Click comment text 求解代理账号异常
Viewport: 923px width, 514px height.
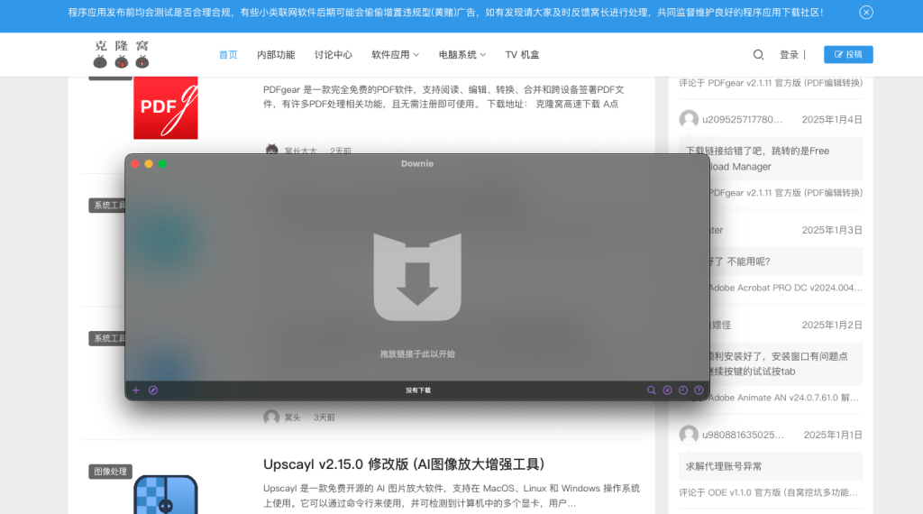[x=724, y=466]
